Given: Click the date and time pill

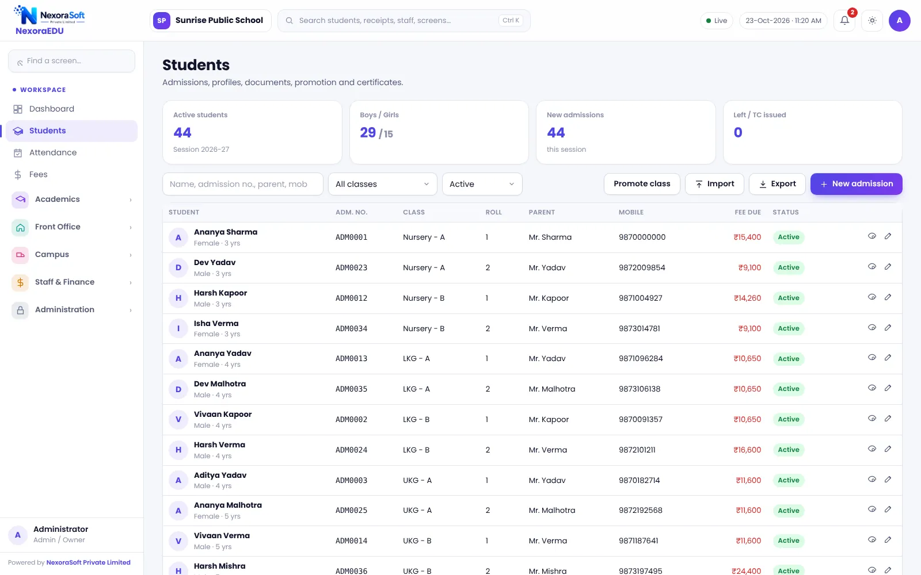Looking at the screenshot, I should coord(783,21).
